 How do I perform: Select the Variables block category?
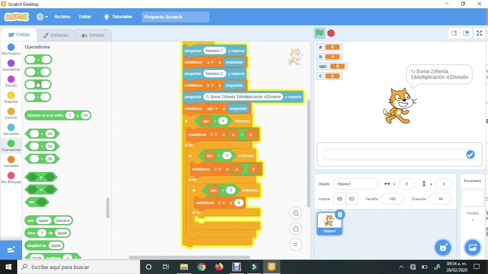[x=11, y=162]
